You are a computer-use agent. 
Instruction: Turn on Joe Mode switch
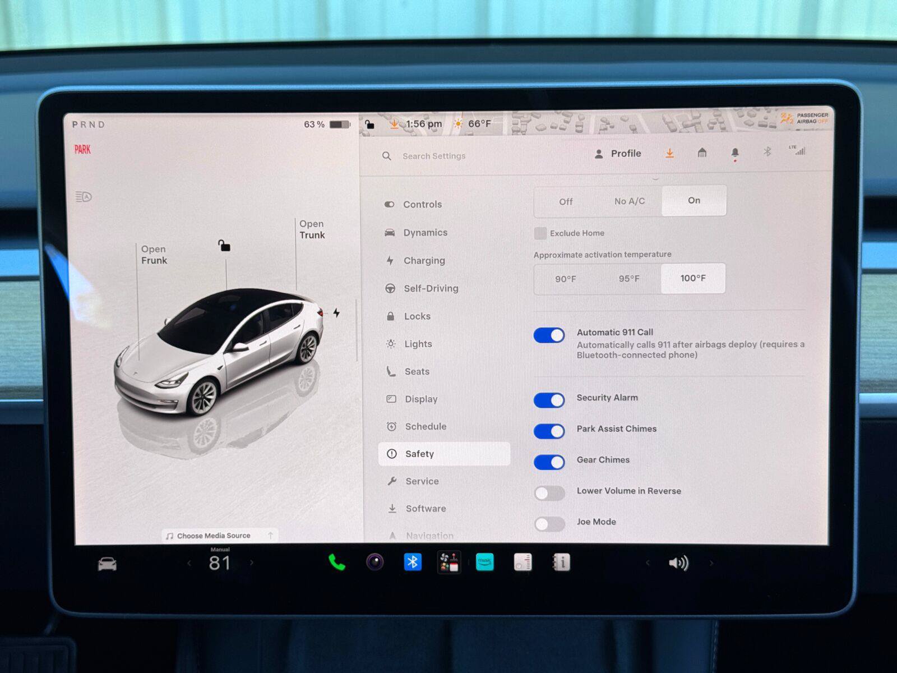pos(549,524)
